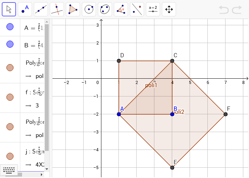Select point A on the graph
This screenshot has height=178, width=249.
pos(119,114)
